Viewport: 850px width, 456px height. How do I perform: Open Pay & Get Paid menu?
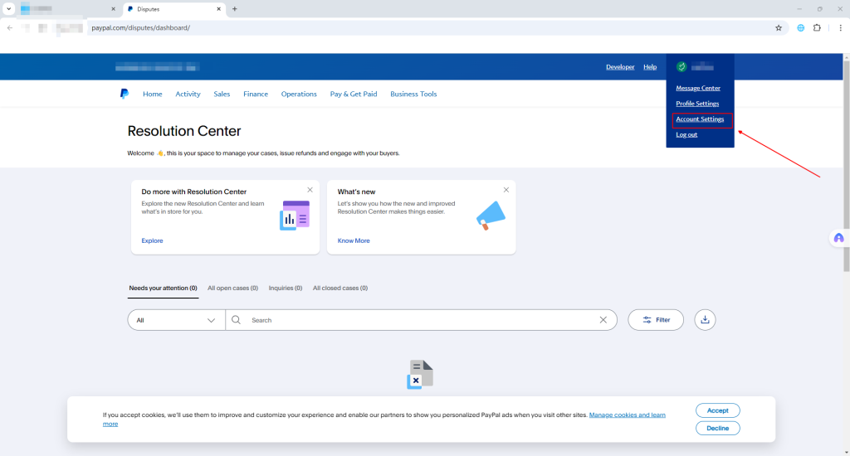(x=354, y=94)
